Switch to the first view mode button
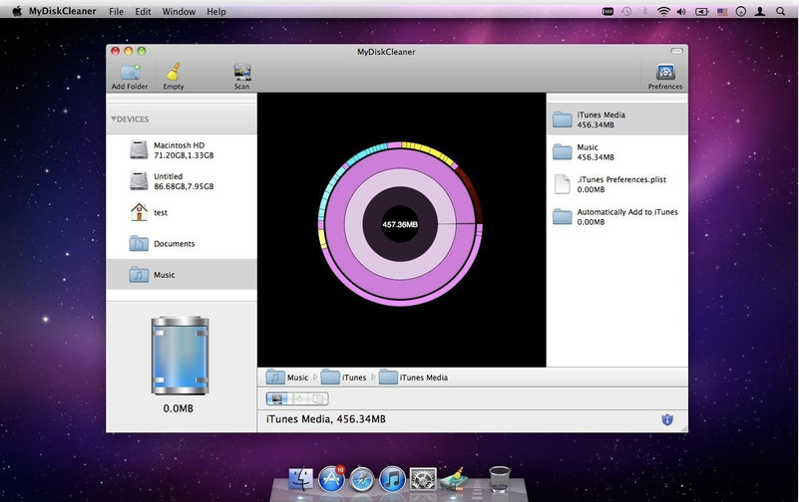 [277, 398]
